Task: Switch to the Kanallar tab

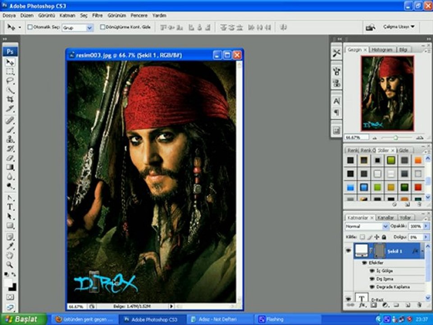Action: click(x=386, y=218)
